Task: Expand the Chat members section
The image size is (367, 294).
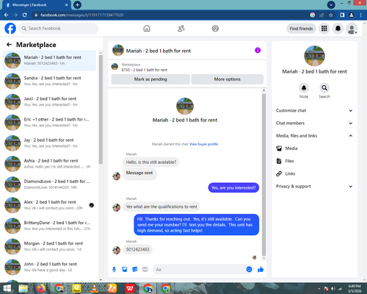Action: pos(314,123)
